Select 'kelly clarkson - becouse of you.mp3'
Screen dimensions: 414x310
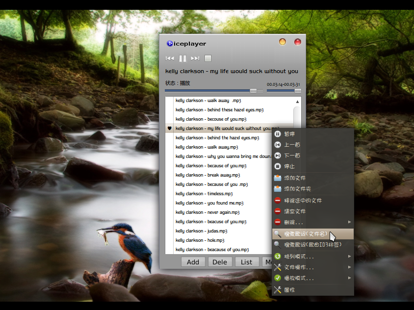coord(229,119)
